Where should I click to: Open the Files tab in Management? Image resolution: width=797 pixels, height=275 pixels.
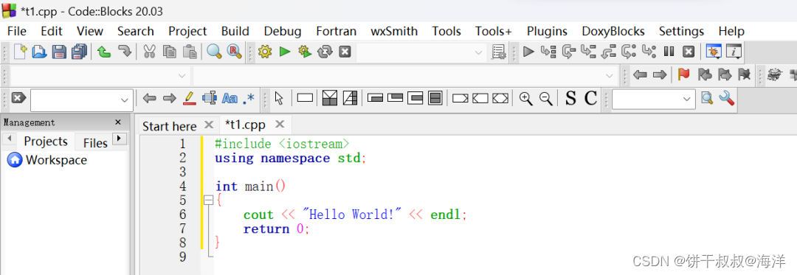95,143
